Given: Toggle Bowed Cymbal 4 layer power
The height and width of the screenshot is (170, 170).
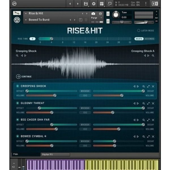Looking at the screenshot, I should pos(18,136).
